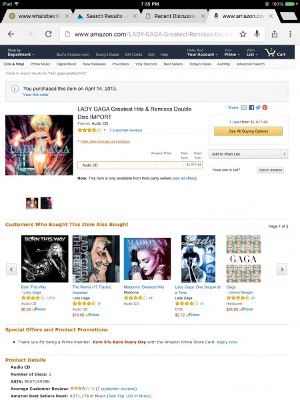Share this item on Pinterest
Screen dimensions: 300x400
pyautogui.click(x=265, y=107)
